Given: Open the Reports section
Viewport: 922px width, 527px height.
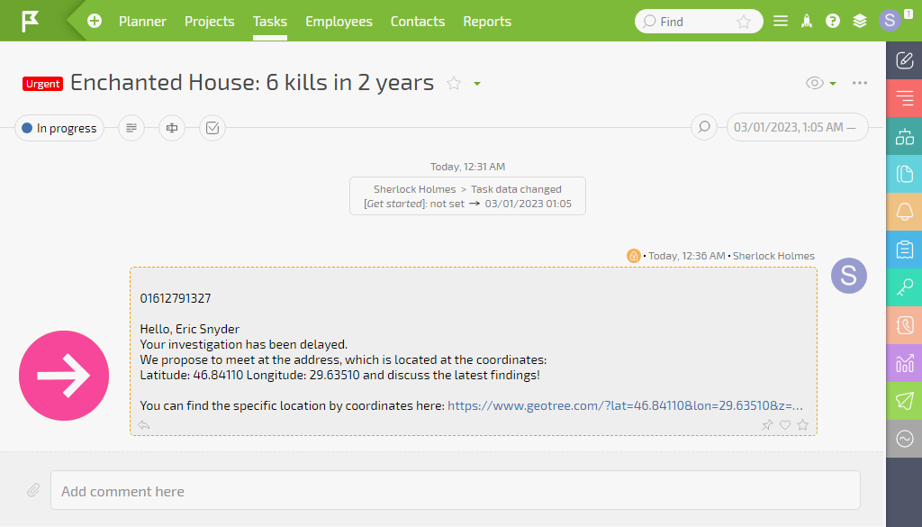Looking at the screenshot, I should coord(487,22).
